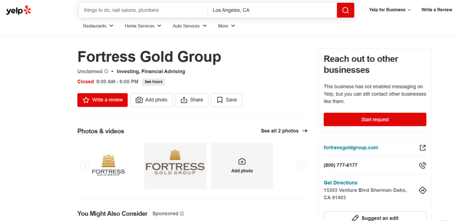455x221 pixels.
Task: Click Write a Review in top navigation
Action: coord(437,10)
